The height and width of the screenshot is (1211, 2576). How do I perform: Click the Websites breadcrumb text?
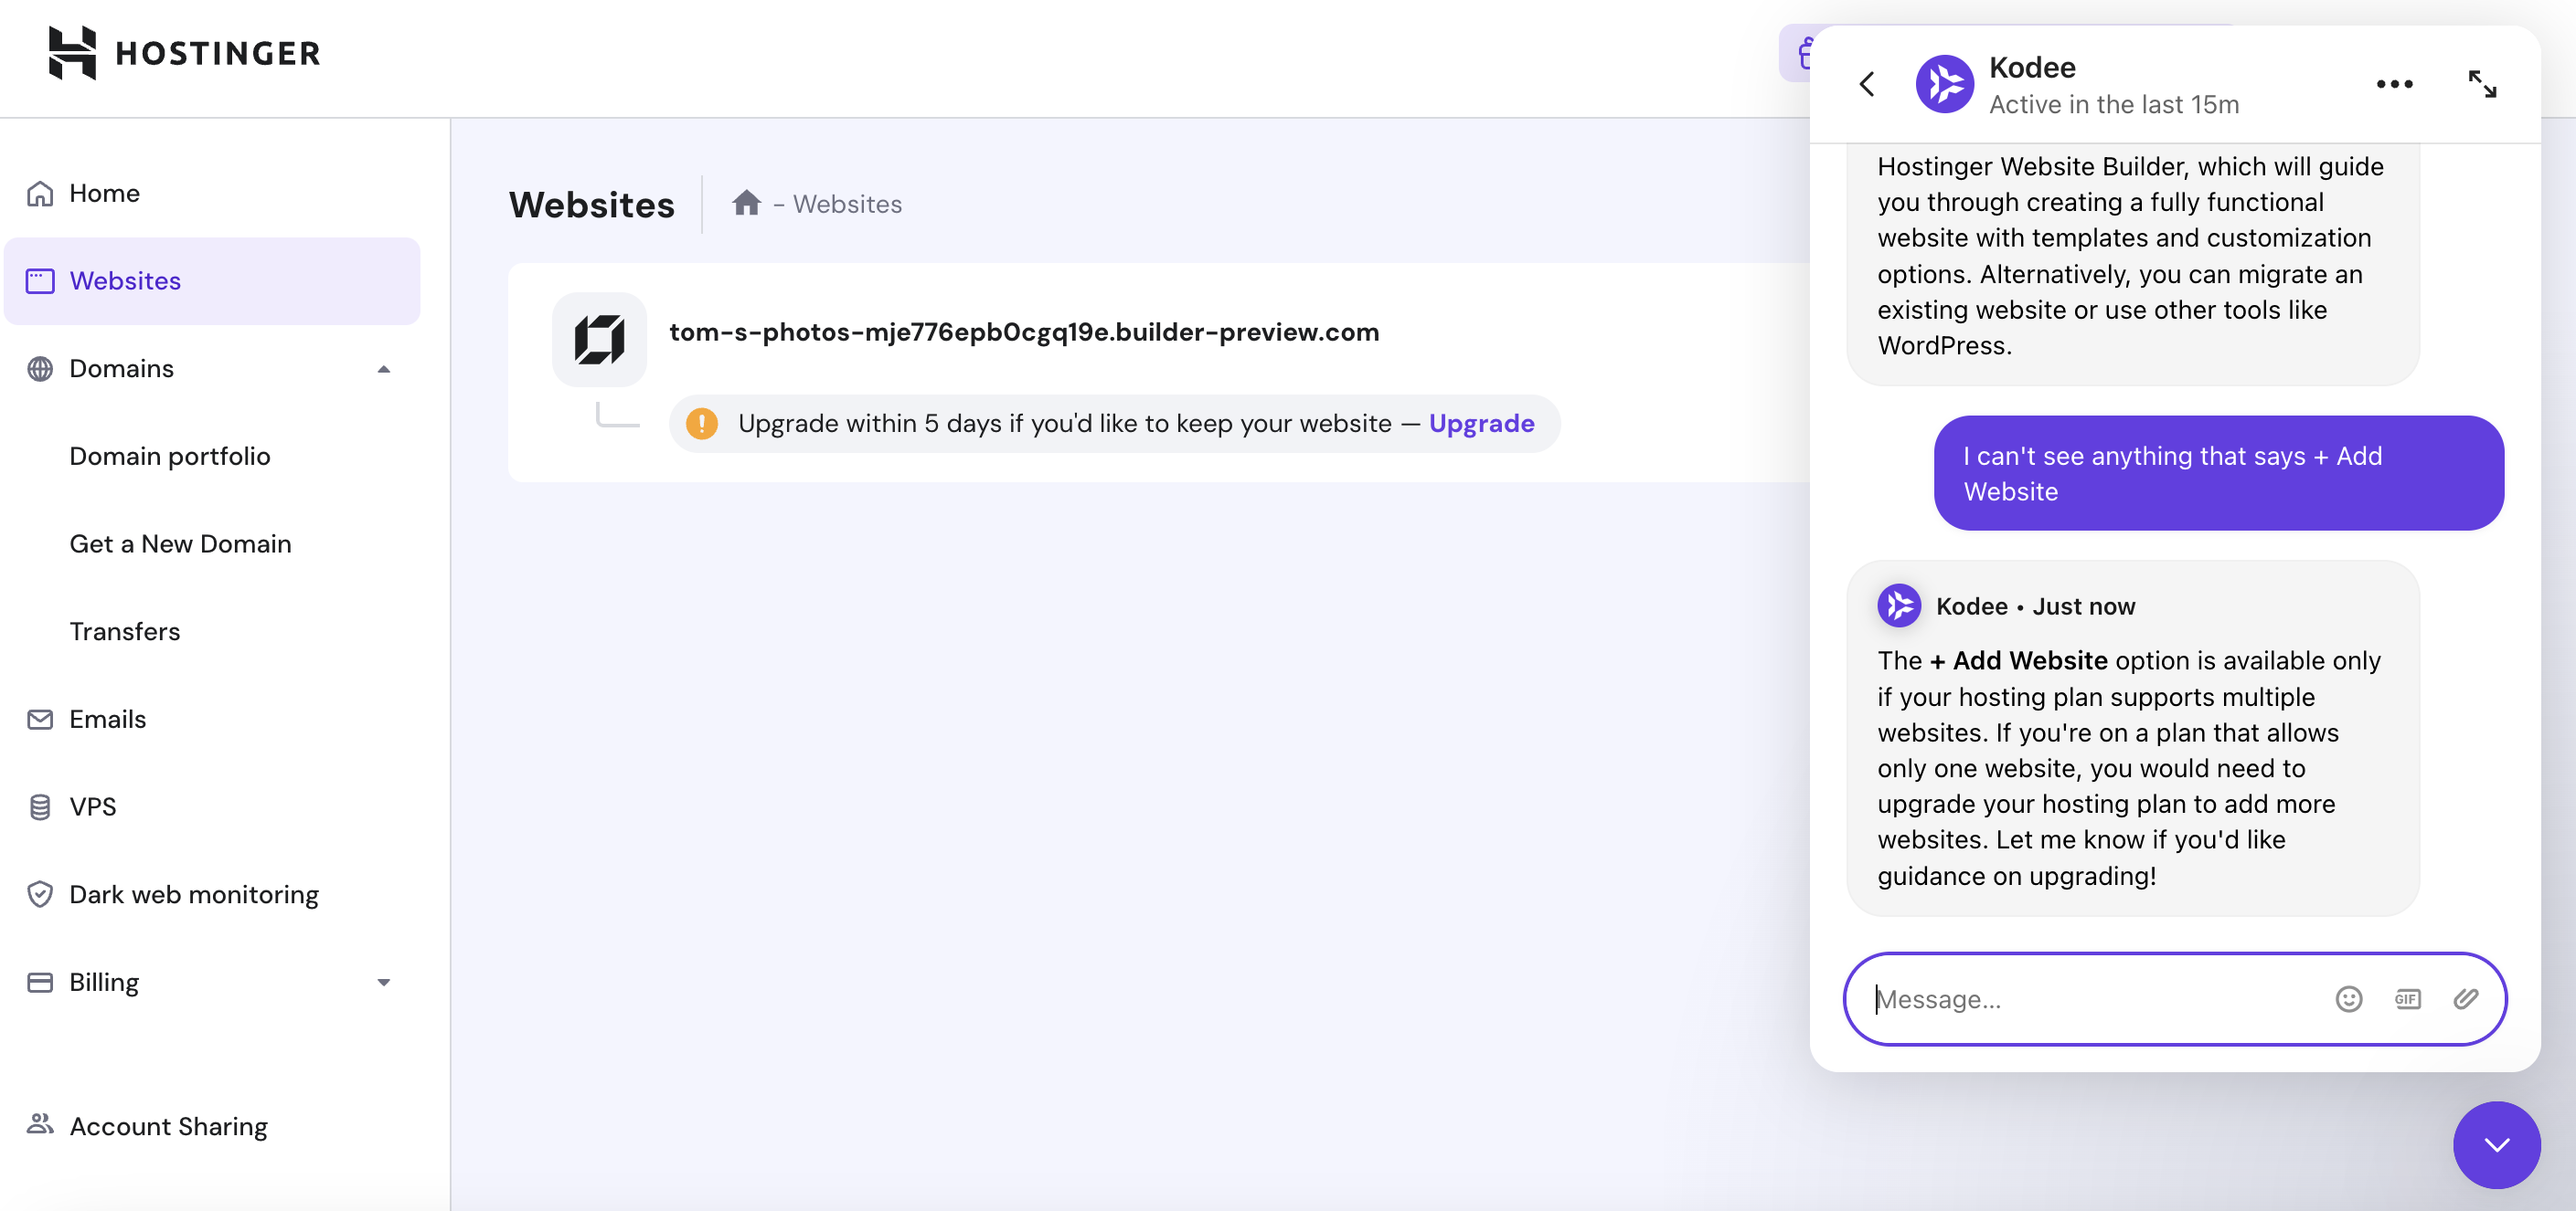[847, 204]
